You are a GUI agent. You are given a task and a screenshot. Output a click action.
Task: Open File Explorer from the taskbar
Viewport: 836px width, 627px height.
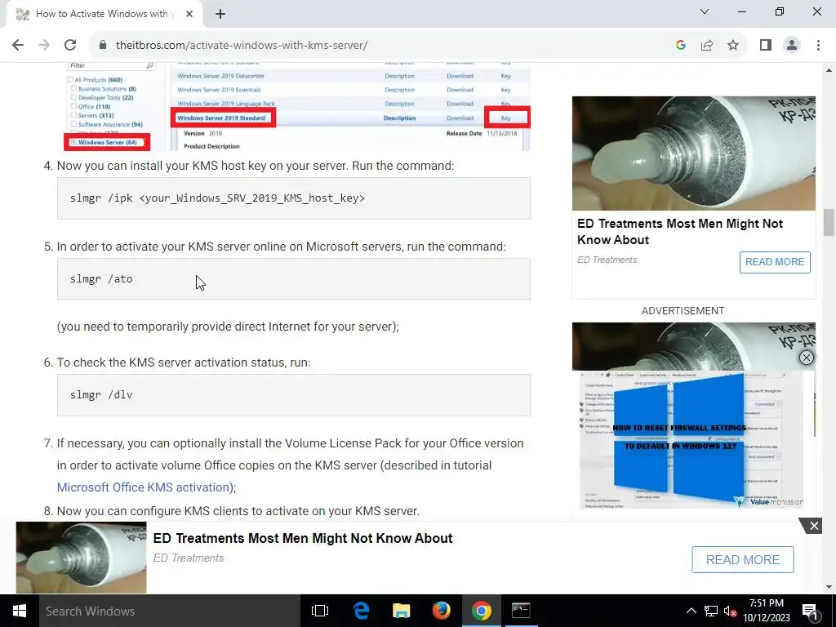[401, 611]
